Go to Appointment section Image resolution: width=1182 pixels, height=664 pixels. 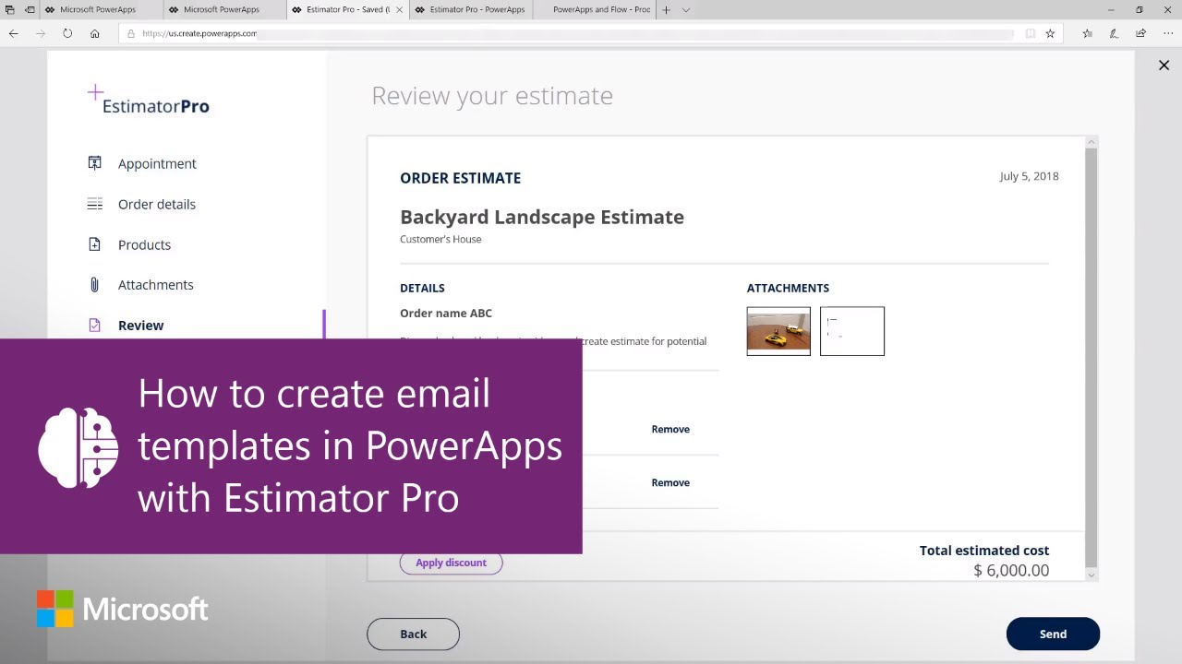click(157, 163)
